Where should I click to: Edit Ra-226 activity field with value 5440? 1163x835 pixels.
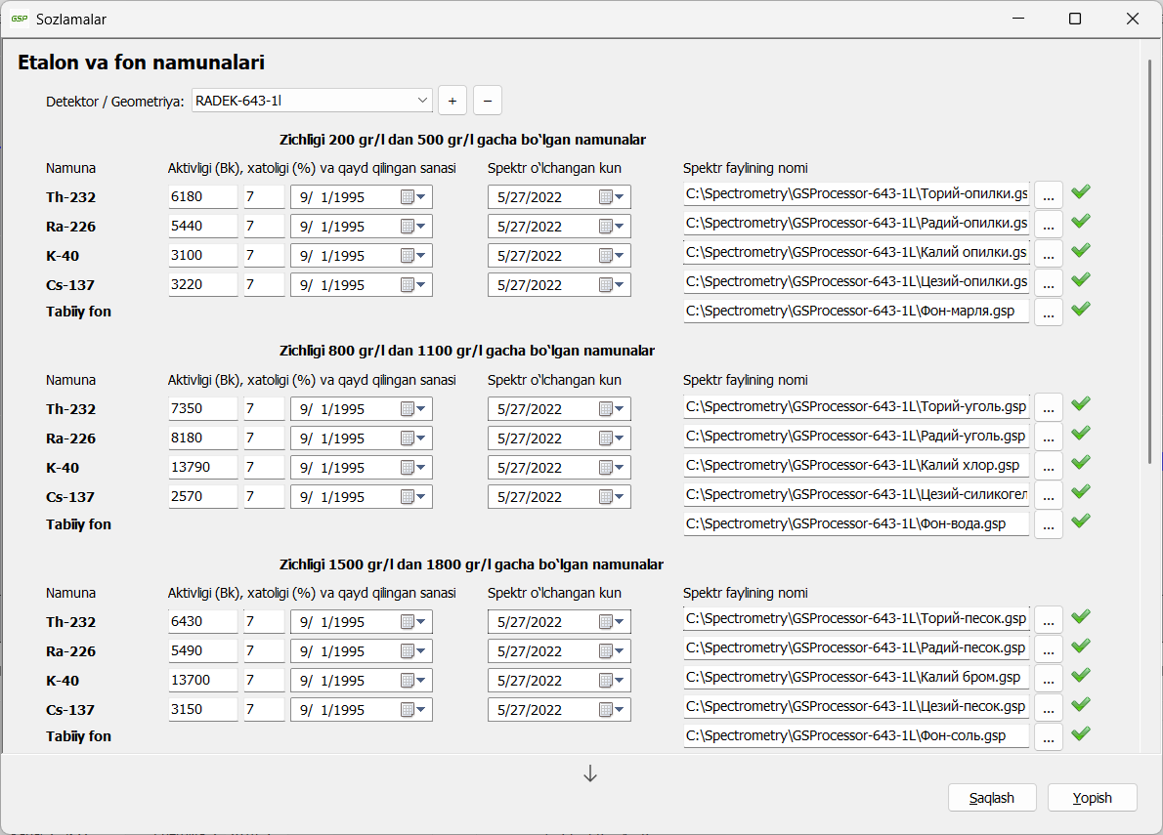pos(202,226)
